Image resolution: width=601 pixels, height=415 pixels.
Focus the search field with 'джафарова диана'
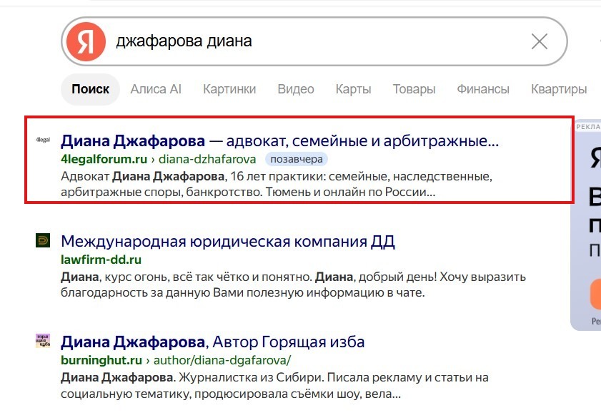click(314, 41)
